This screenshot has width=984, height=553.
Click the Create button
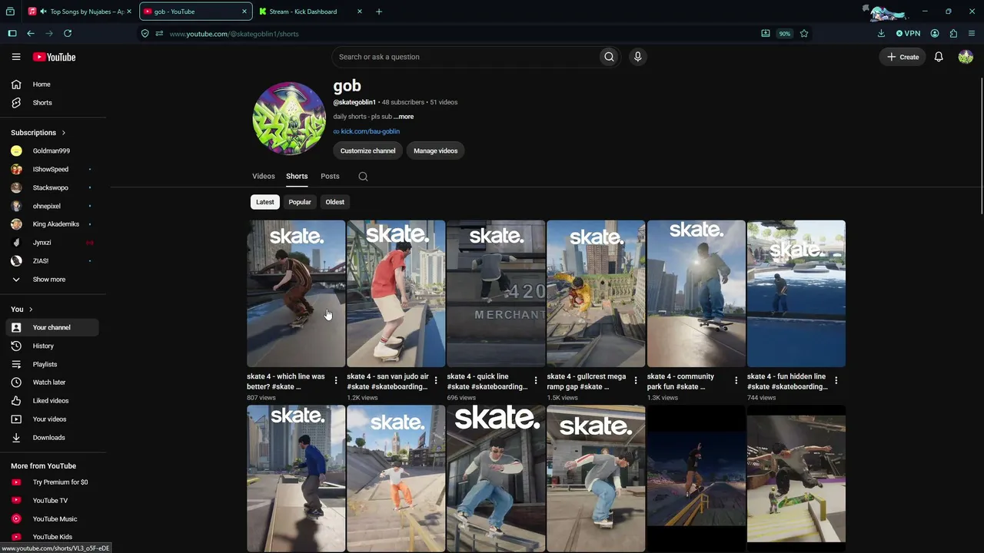[903, 57]
